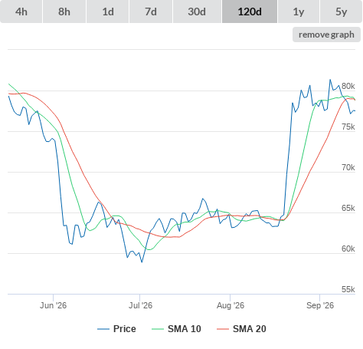Switch to the 4h time range

[21, 12]
